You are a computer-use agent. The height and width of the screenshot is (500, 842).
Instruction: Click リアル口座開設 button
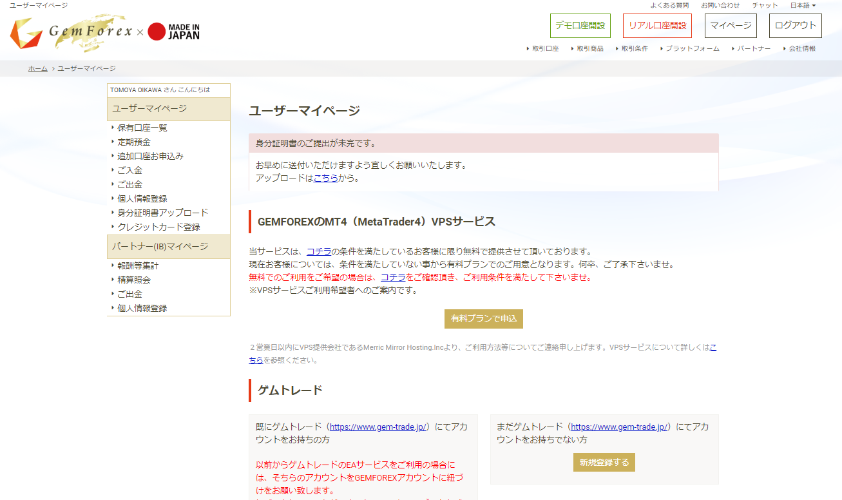(657, 26)
